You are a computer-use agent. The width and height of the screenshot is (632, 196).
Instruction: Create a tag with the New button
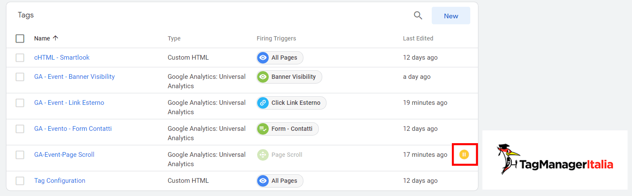[451, 16]
